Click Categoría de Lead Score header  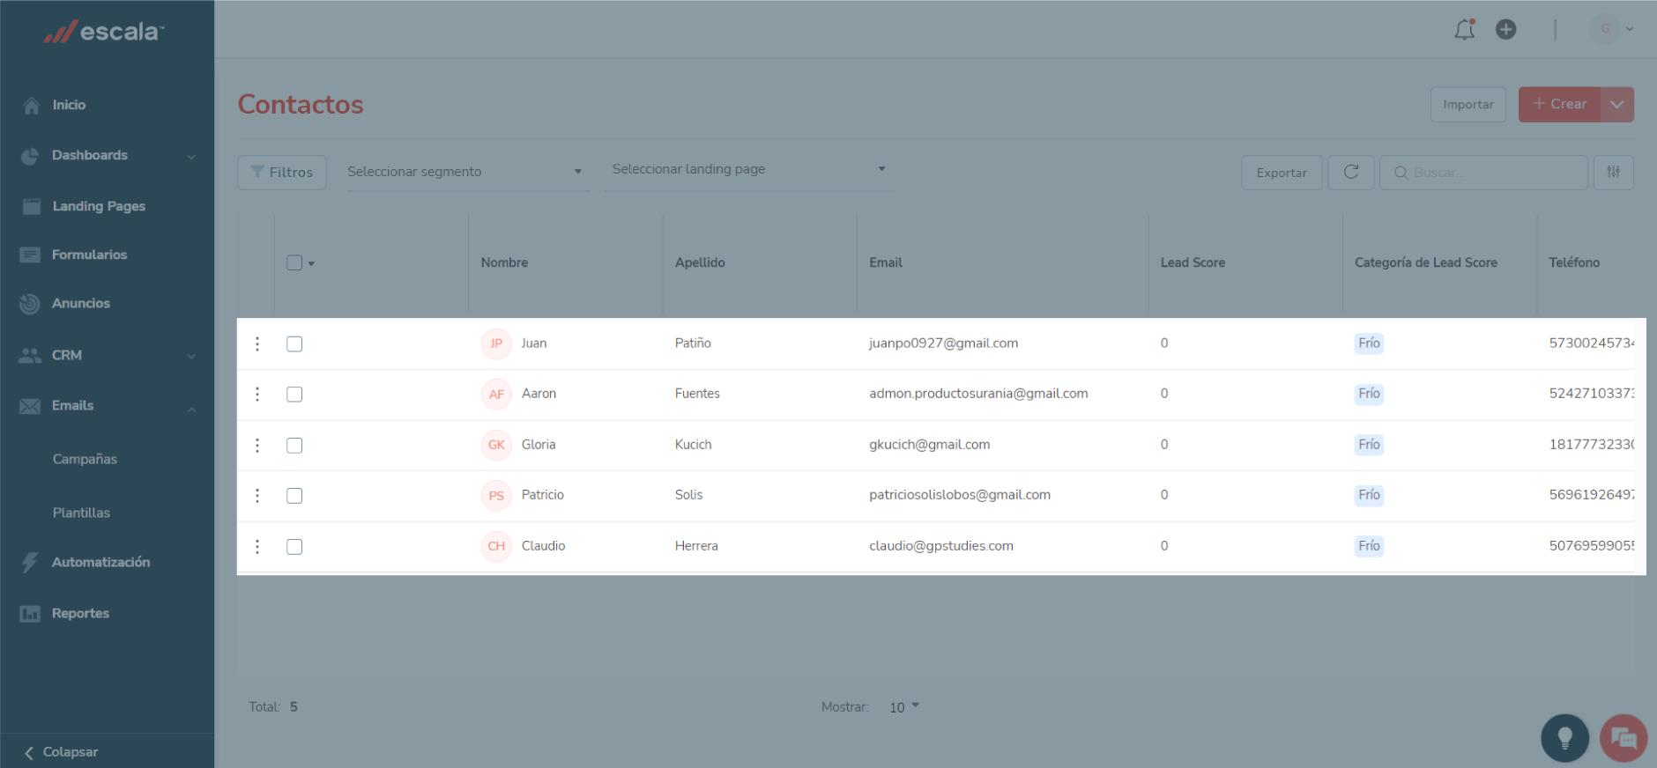coord(1425,262)
